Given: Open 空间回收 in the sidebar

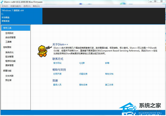Looking at the screenshot, I should (9, 33).
